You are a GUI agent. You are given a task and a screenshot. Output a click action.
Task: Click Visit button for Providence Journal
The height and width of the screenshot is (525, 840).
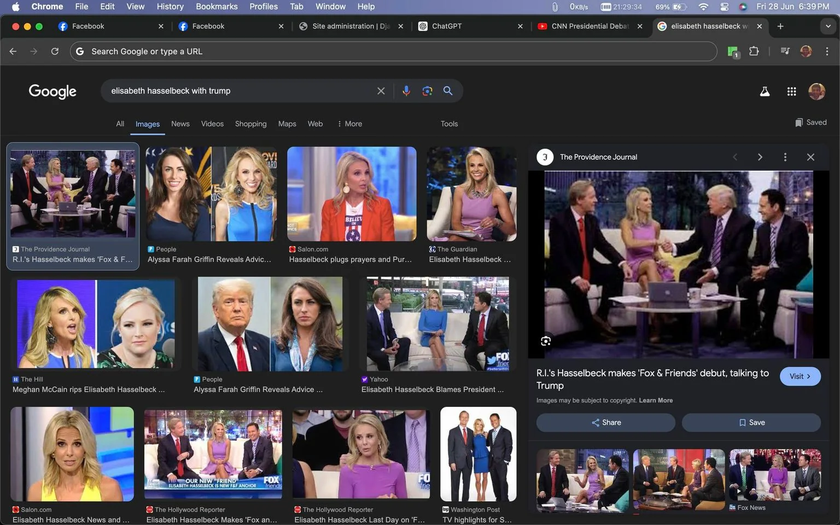click(800, 376)
